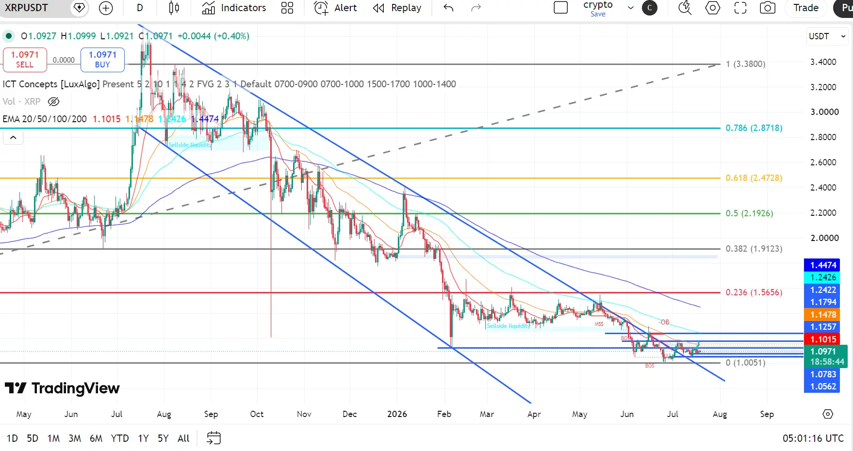The image size is (853, 451).
Task: Click the XRPUSDT symbol search field
Action: pos(34,8)
